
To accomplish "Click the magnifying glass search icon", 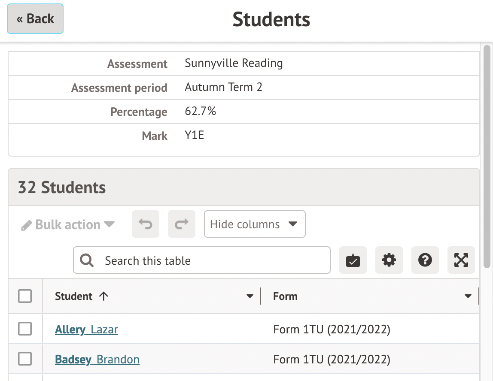I will click(87, 260).
